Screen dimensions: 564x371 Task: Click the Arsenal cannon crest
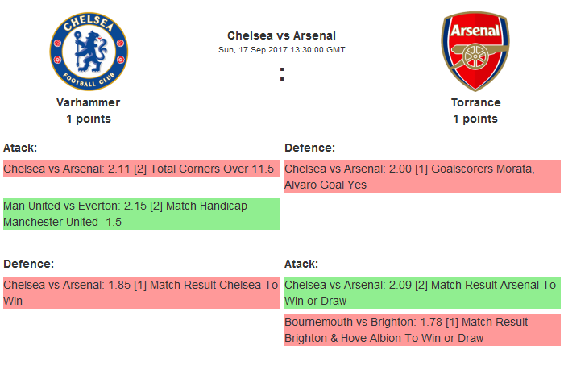475,49
